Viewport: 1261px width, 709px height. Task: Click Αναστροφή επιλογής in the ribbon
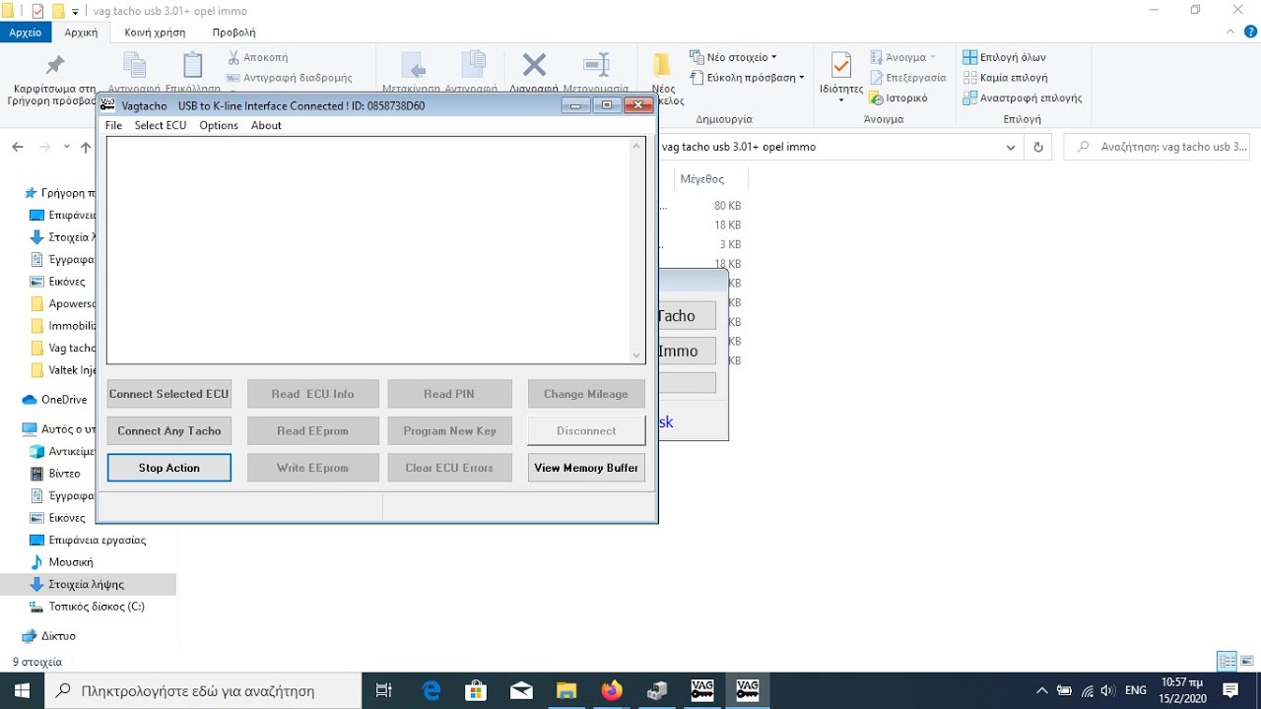pyautogui.click(x=1023, y=97)
